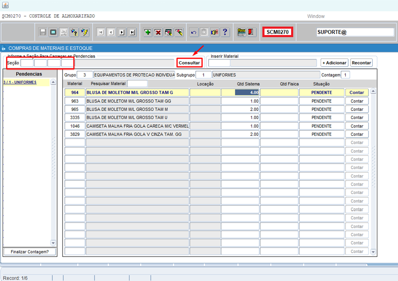Click PENDENTE status for material 3829
Viewport: 398px width, 281px height.
[322, 134]
